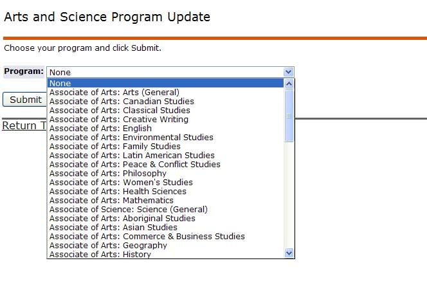Choose Associate of Arts: Latin American Studies
The image size is (427, 281).
[132, 155]
